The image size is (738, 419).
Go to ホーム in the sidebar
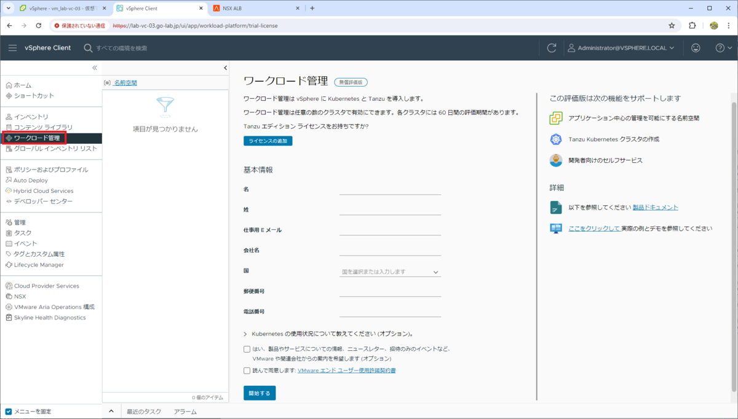click(23, 85)
